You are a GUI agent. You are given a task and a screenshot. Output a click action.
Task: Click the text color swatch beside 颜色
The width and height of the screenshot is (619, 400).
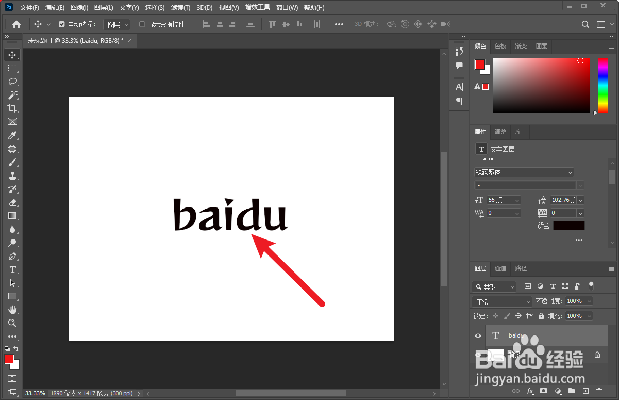click(x=569, y=226)
